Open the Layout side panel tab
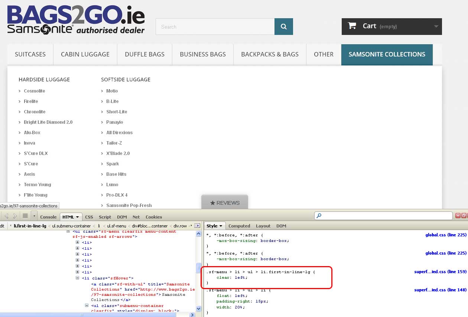 click(263, 226)
